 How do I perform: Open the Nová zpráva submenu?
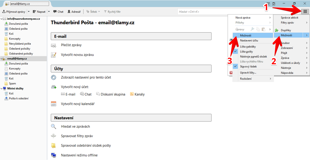click(253, 17)
